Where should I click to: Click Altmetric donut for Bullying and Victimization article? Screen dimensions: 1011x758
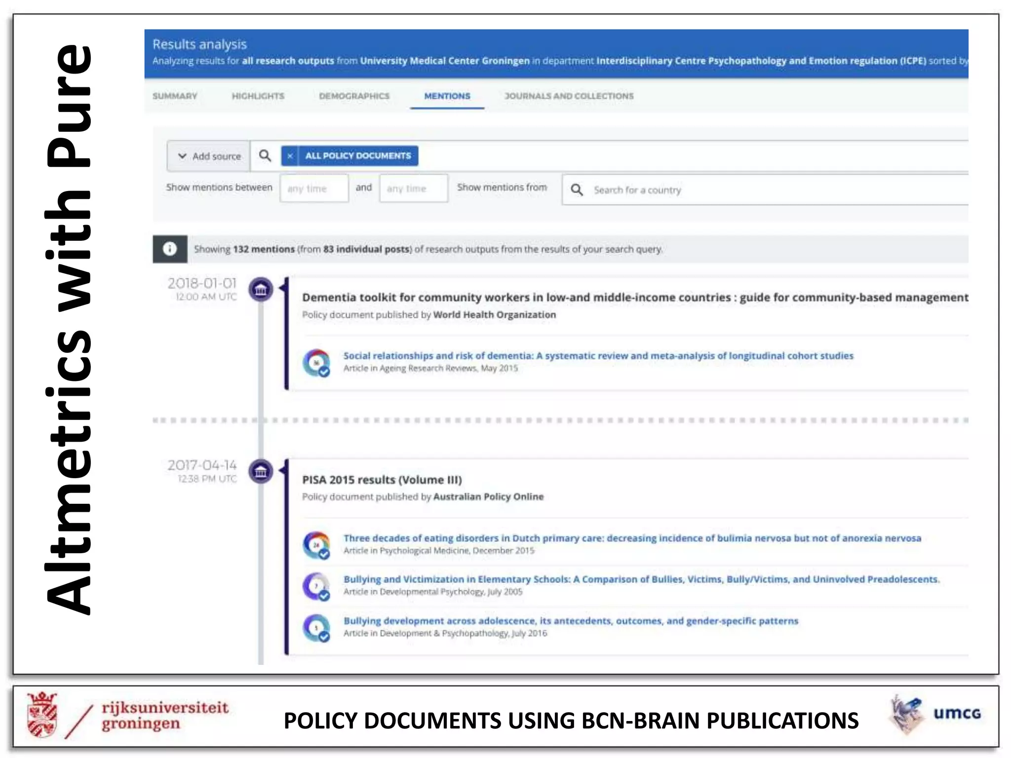coord(316,586)
